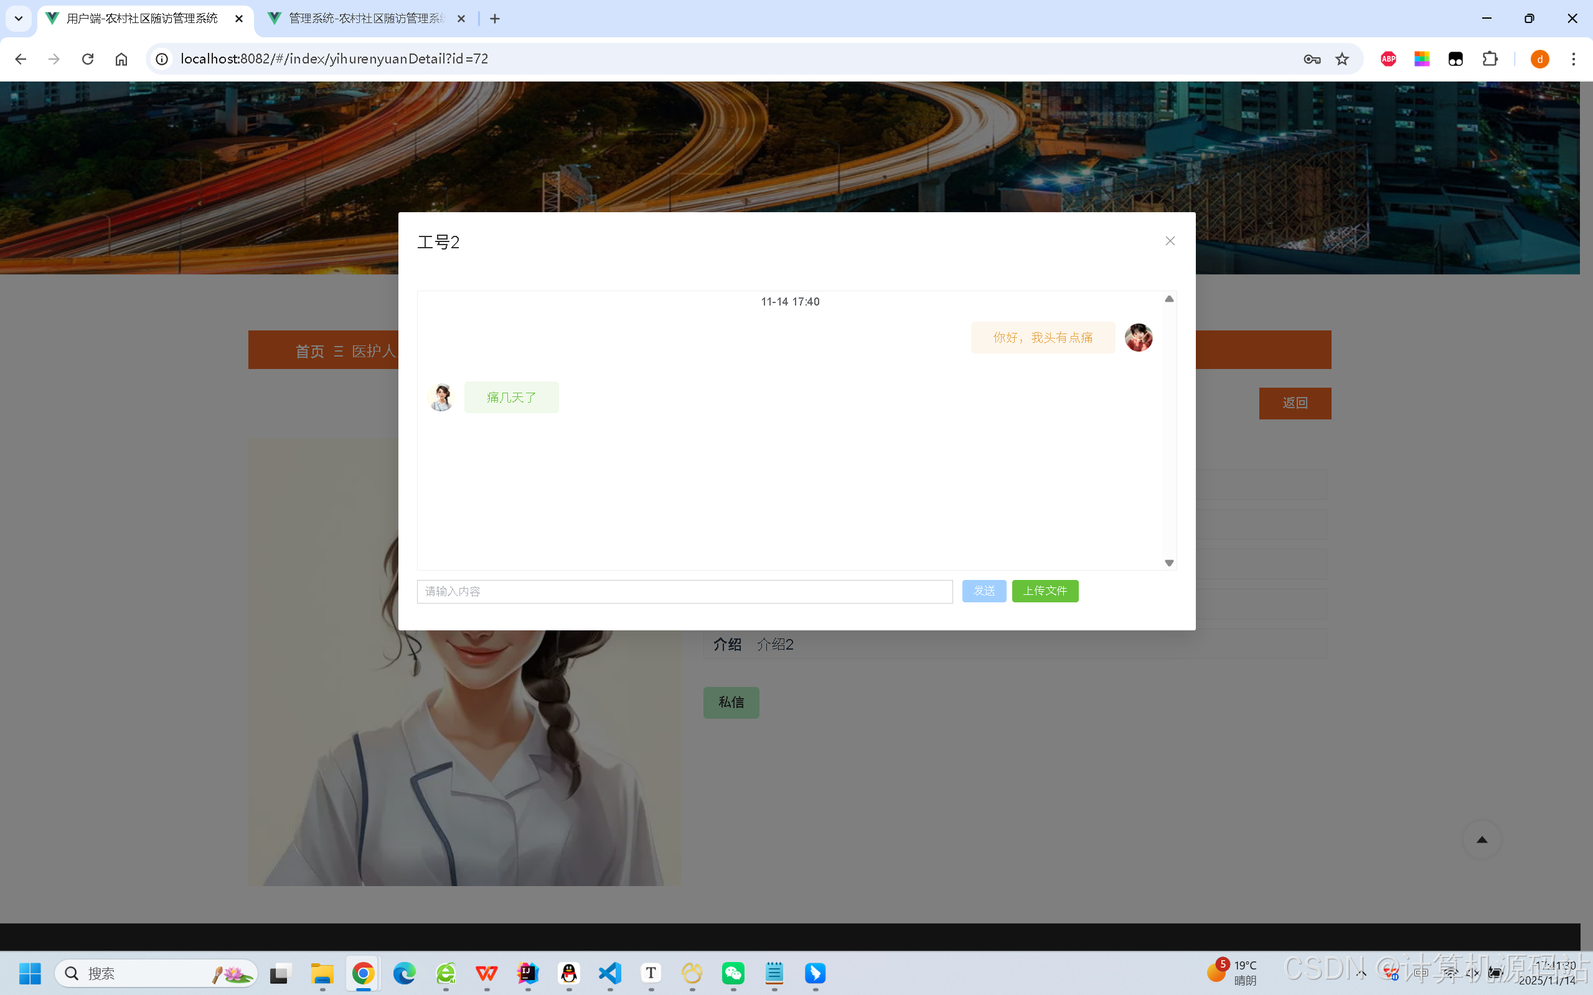Open Typora T icon in taskbar

pos(651,973)
